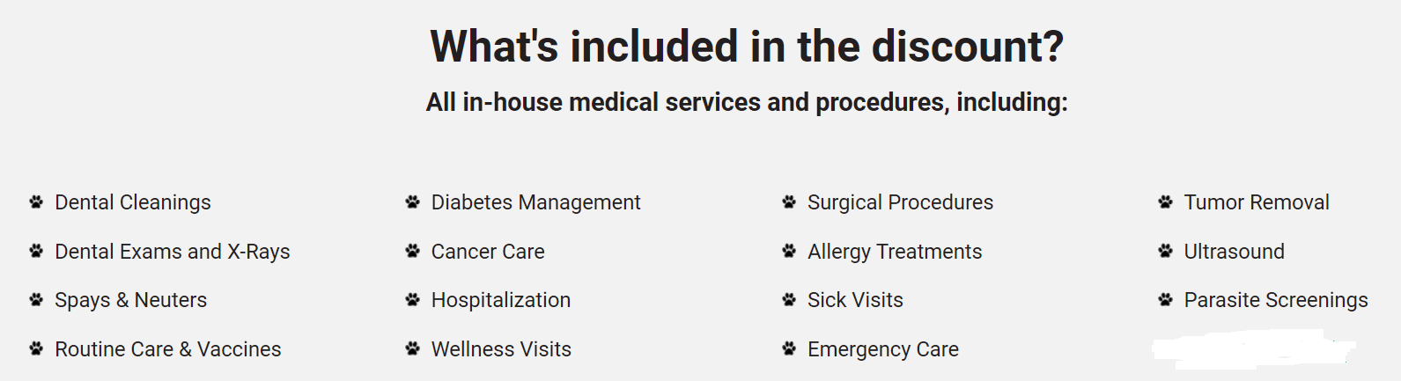
Task: Click the Allergy Treatments list item
Action: [x=894, y=252]
